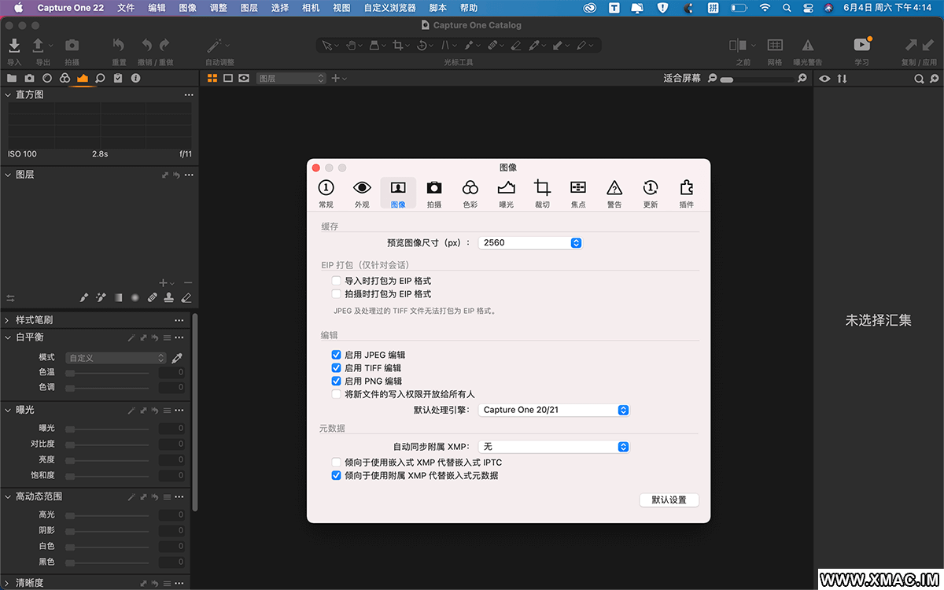The width and height of the screenshot is (944, 590).
Task: Click the 曝光警告 warning triangle icon
Action: point(808,46)
